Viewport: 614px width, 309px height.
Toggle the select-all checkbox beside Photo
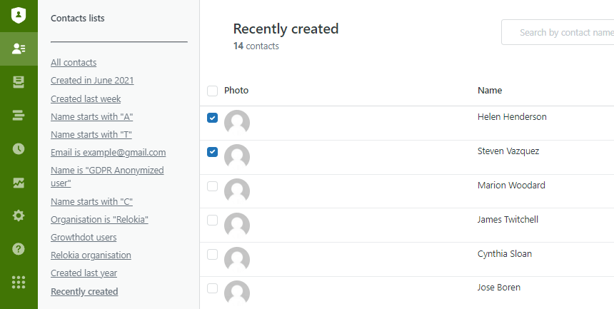212,91
